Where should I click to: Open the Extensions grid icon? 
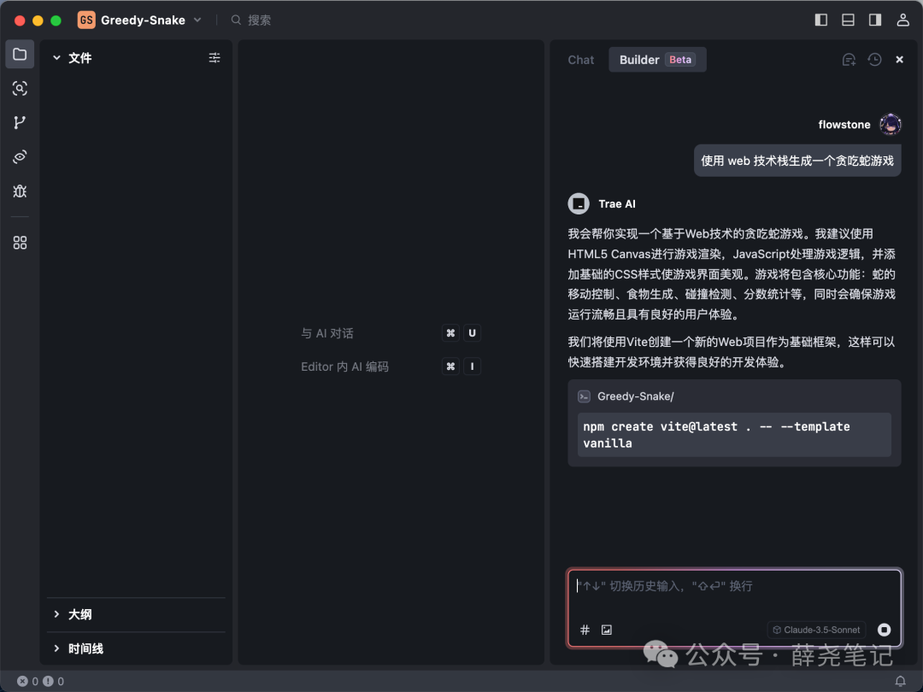pos(20,243)
